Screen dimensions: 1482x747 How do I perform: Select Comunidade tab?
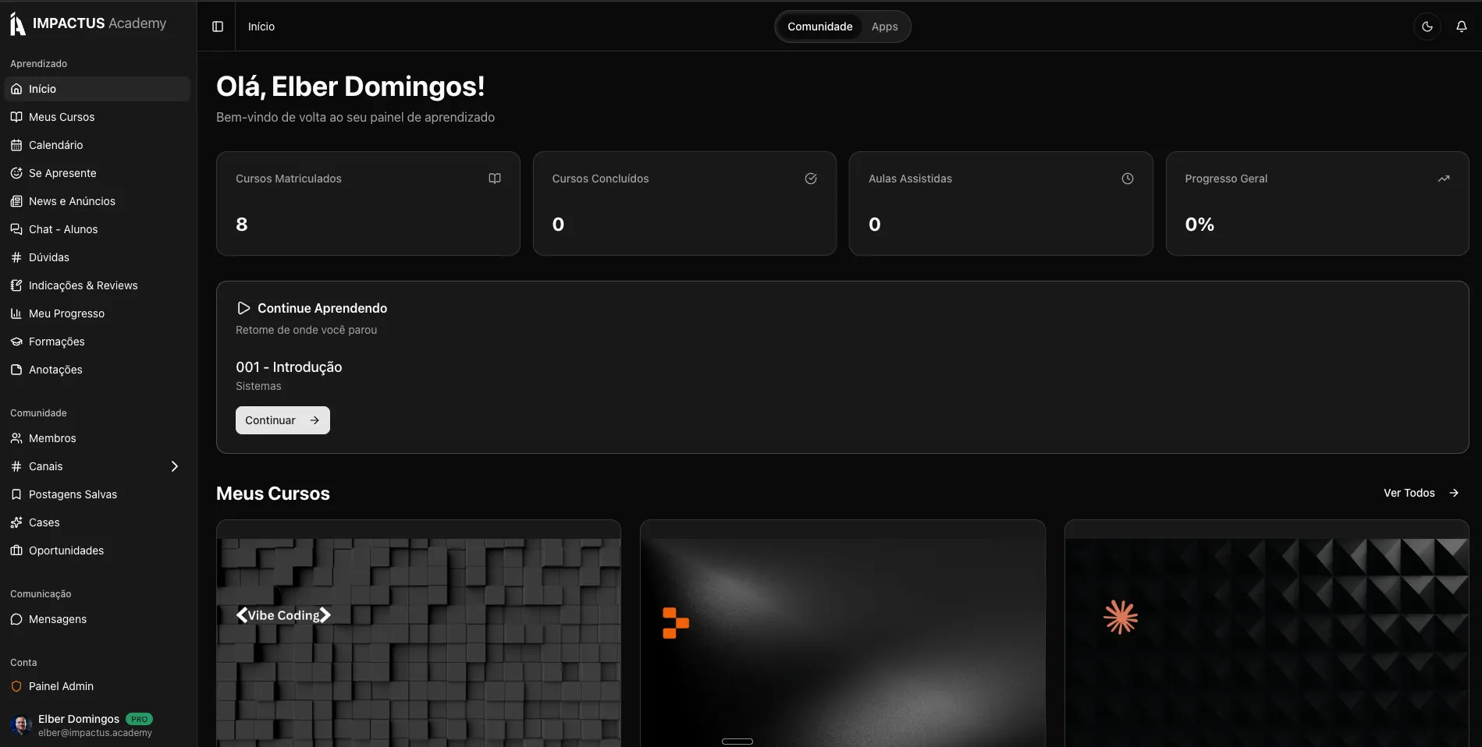819,27
